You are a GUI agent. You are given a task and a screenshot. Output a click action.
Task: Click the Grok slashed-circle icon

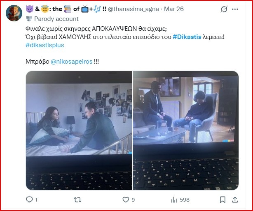point(224,9)
